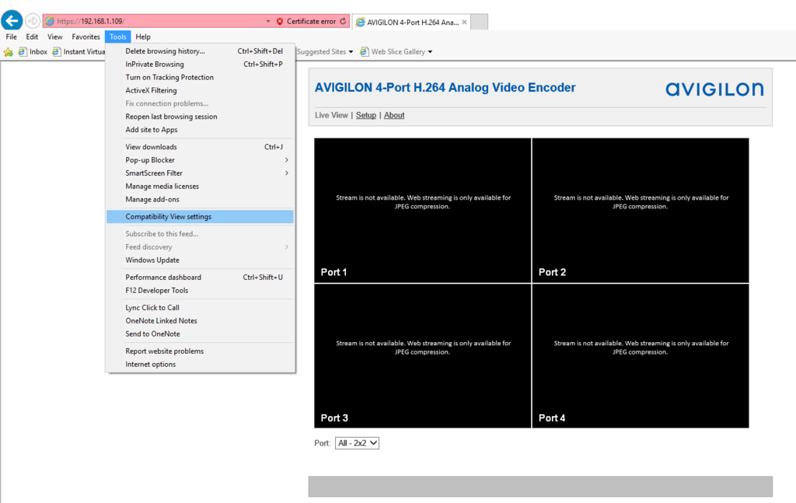Click the page icon in the address bar
796x503 pixels.
[50, 21]
